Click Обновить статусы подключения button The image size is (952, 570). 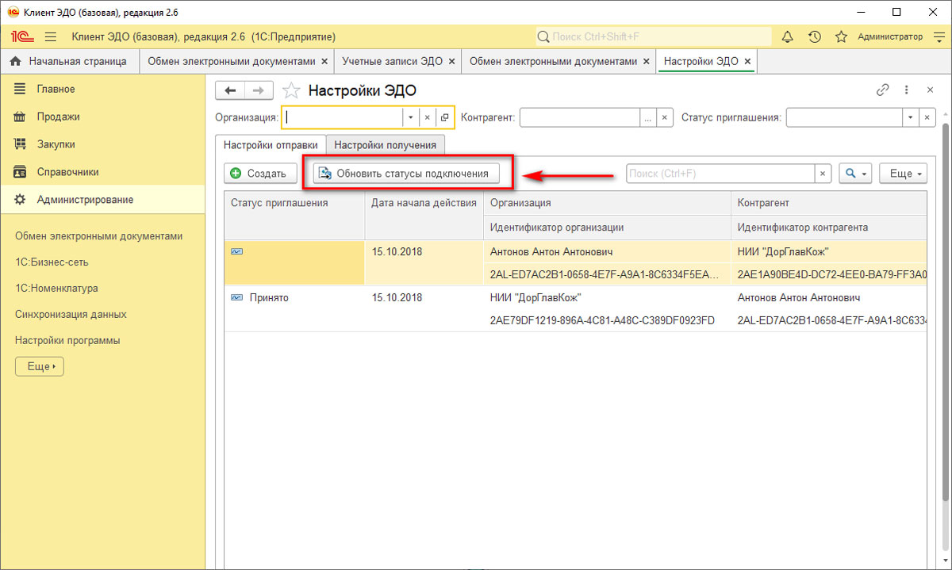406,173
